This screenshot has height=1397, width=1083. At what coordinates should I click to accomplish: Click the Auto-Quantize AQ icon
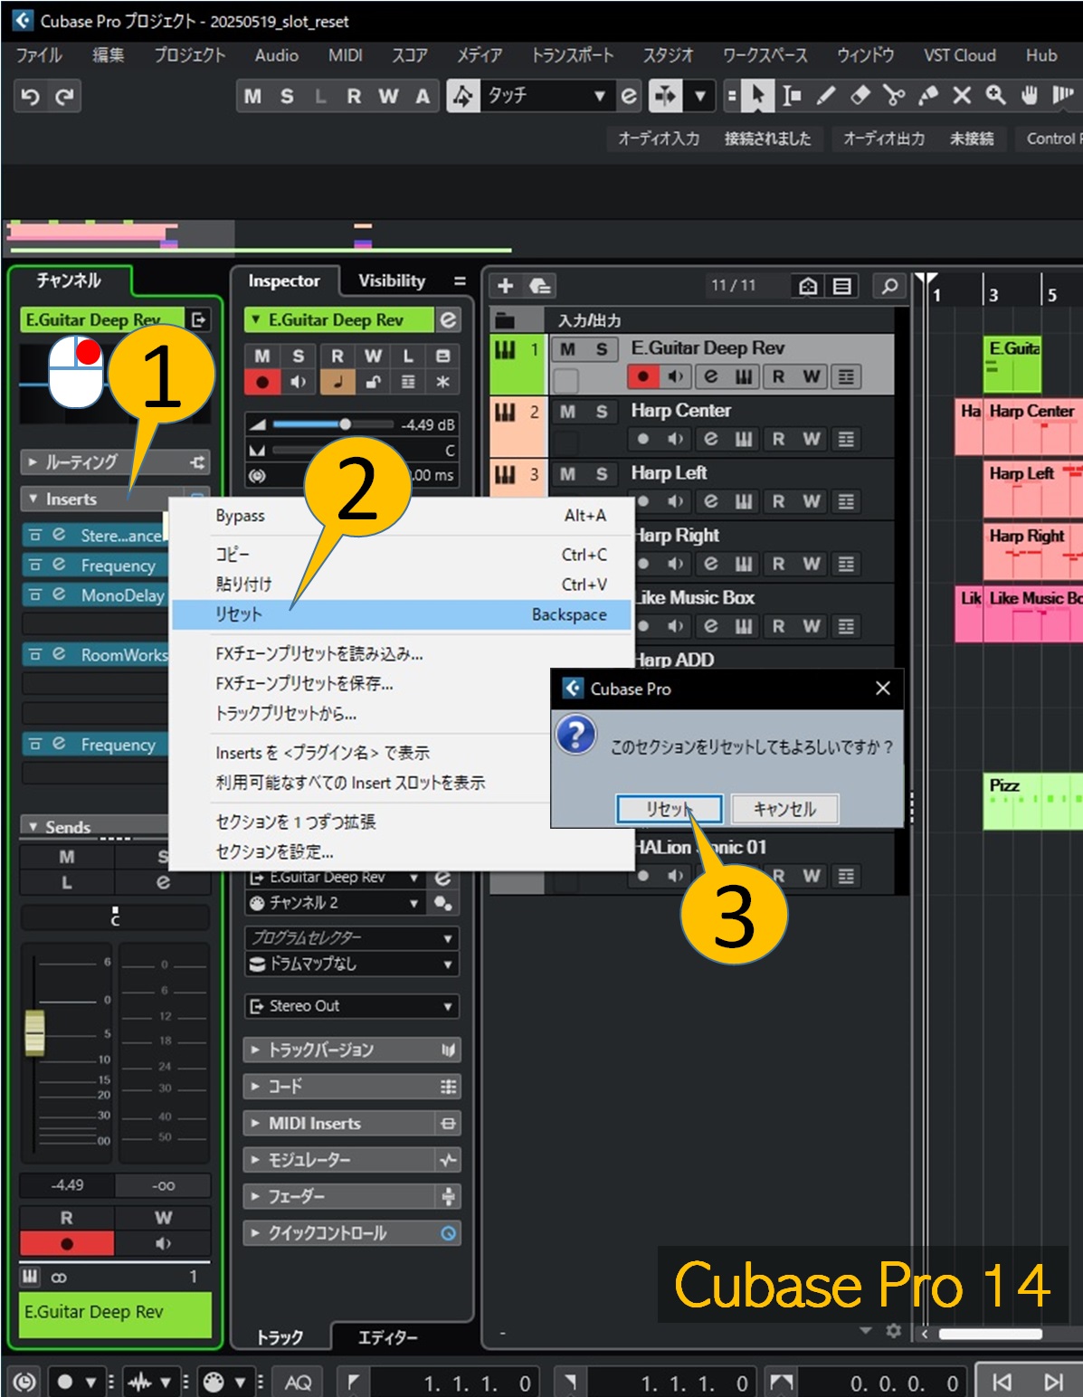click(x=298, y=1382)
